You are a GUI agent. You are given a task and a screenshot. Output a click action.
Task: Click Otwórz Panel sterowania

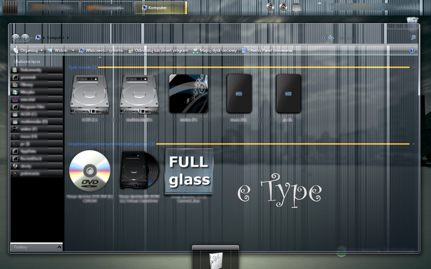(x=267, y=50)
